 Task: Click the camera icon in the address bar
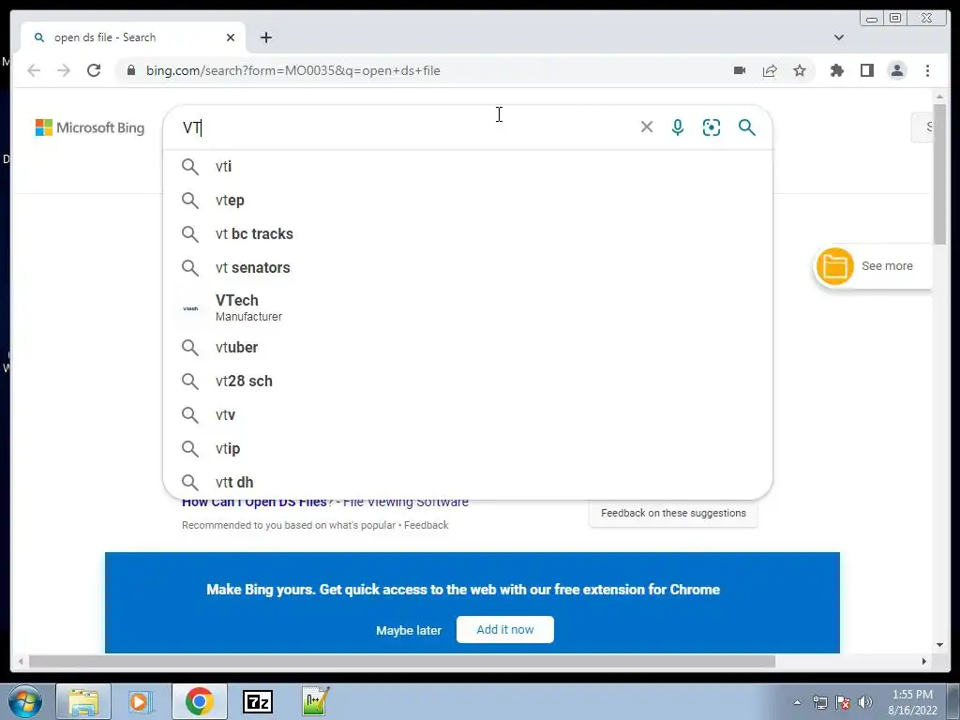740,70
